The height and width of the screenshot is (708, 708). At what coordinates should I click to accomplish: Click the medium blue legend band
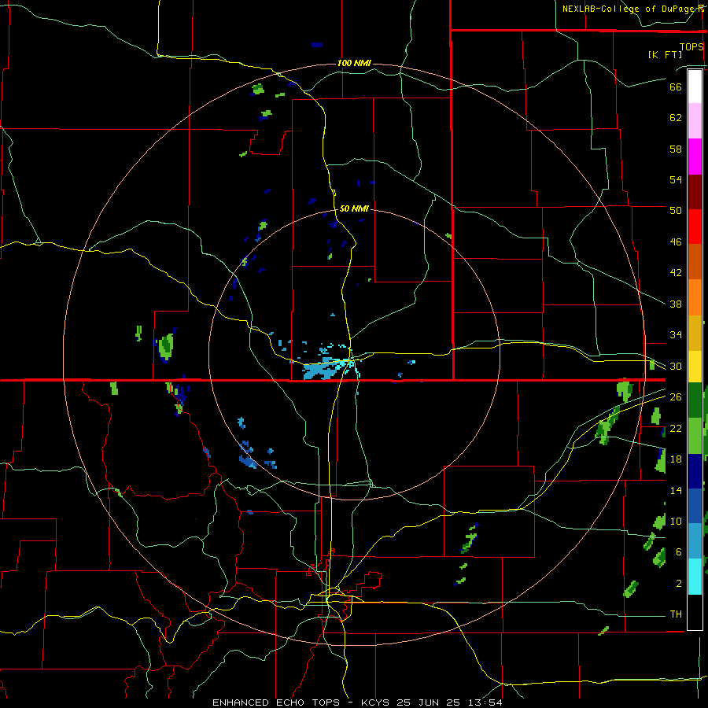tap(695, 506)
